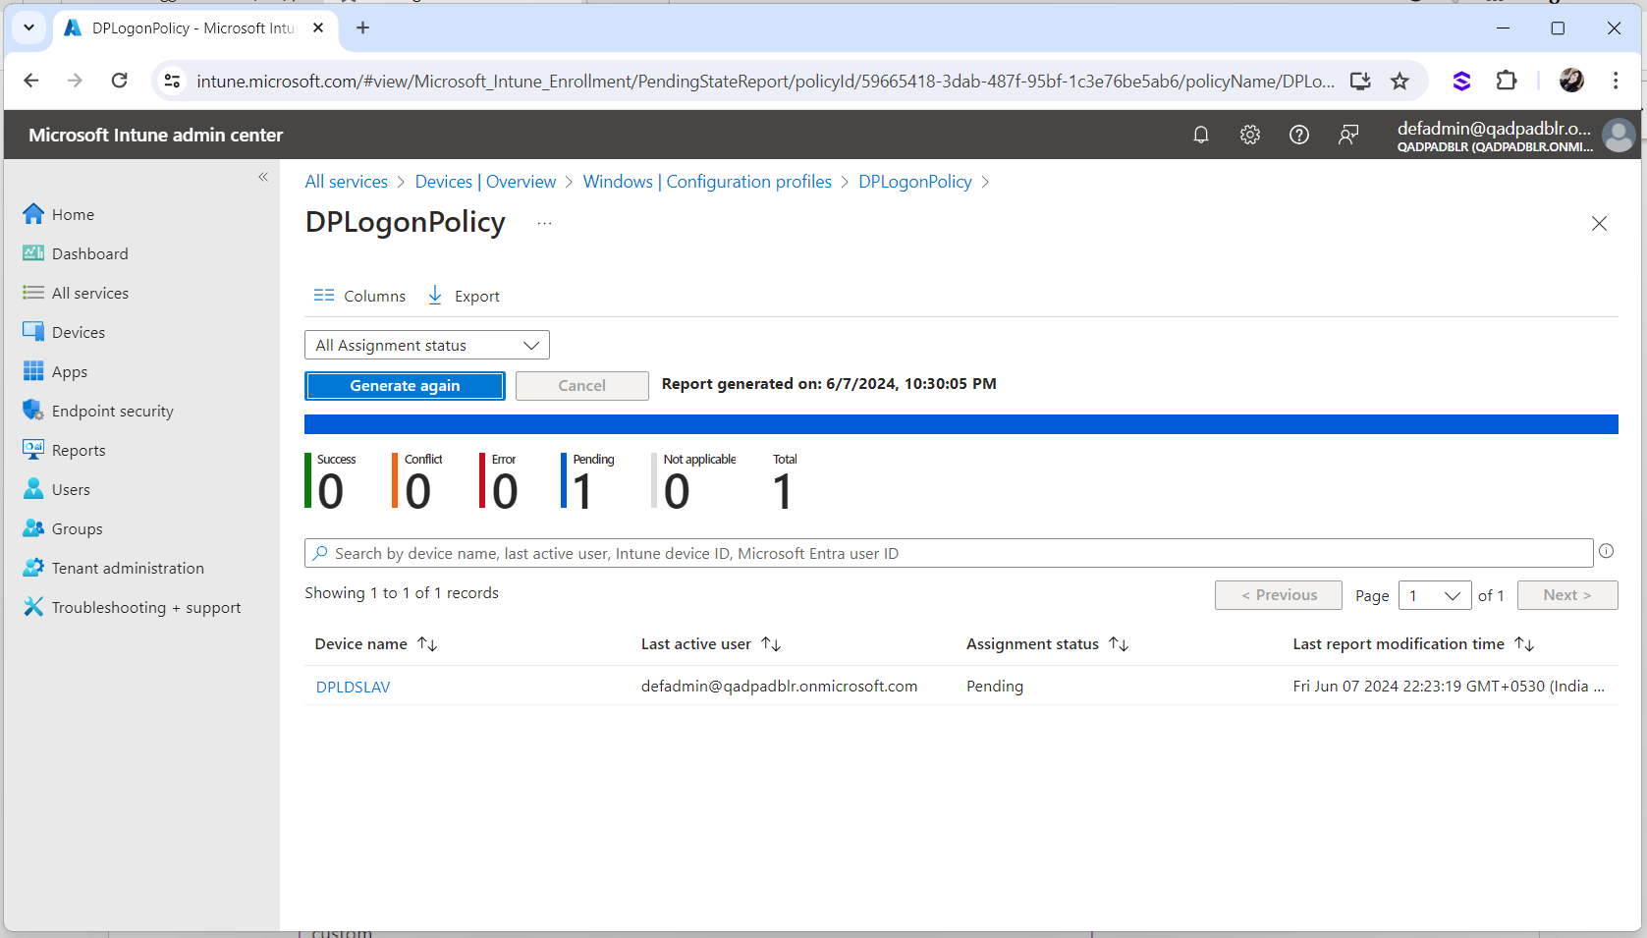Viewport: 1647px width, 938px height.
Task: Sort by Assignment status column
Action: 1048,644
